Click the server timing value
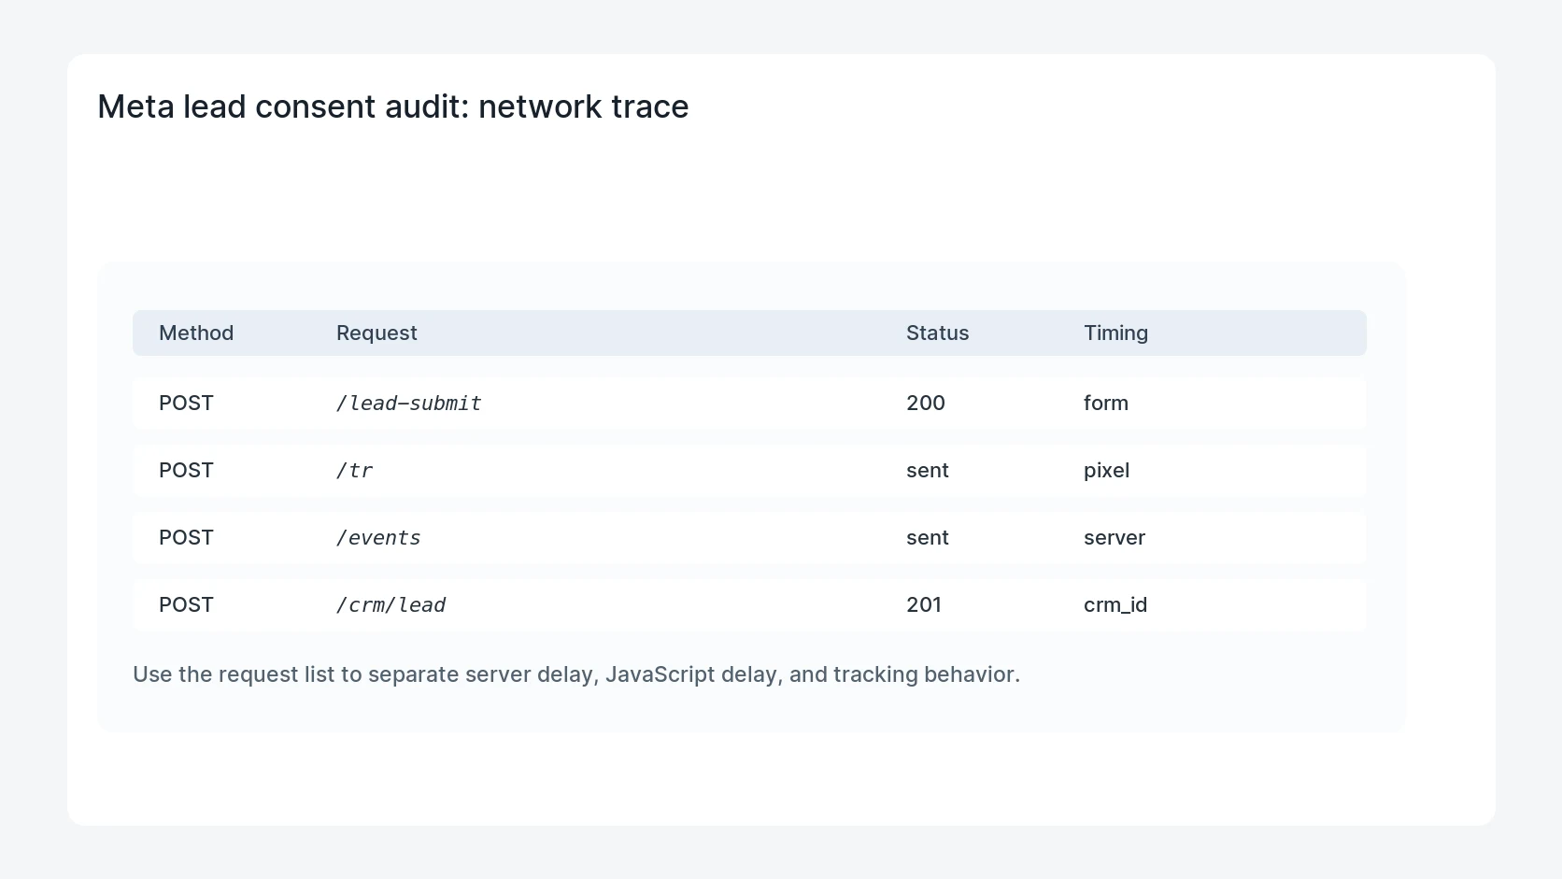Image resolution: width=1562 pixels, height=879 pixels. click(x=1115, y=537)
